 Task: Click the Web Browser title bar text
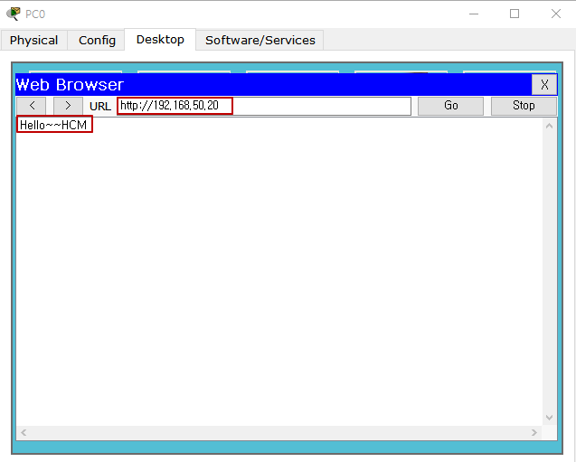(70, 85)
